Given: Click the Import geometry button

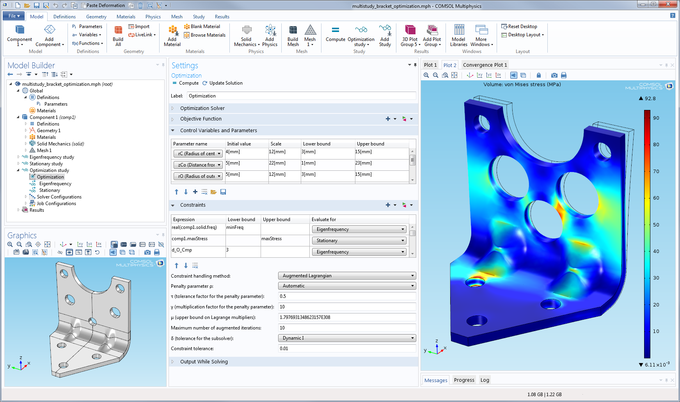Looking at the screenshot, I should coord(139,27).
